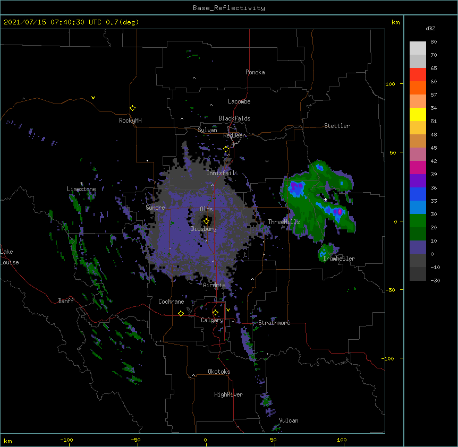Viewport: 458px width, 447px height.
Task: Select the orange 57–60 dBZ legend swatch
Action: [418, 88]
